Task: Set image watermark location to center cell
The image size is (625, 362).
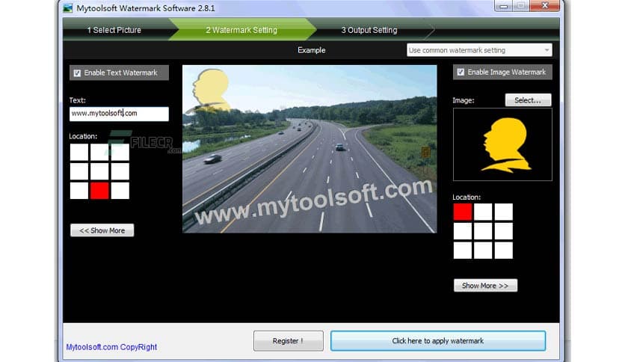Action: tap(483, 231)
